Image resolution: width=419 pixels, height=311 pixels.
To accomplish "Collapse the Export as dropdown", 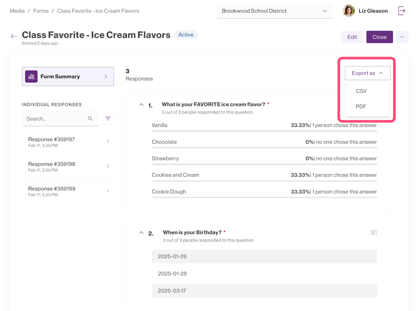I will pos(367,73).
